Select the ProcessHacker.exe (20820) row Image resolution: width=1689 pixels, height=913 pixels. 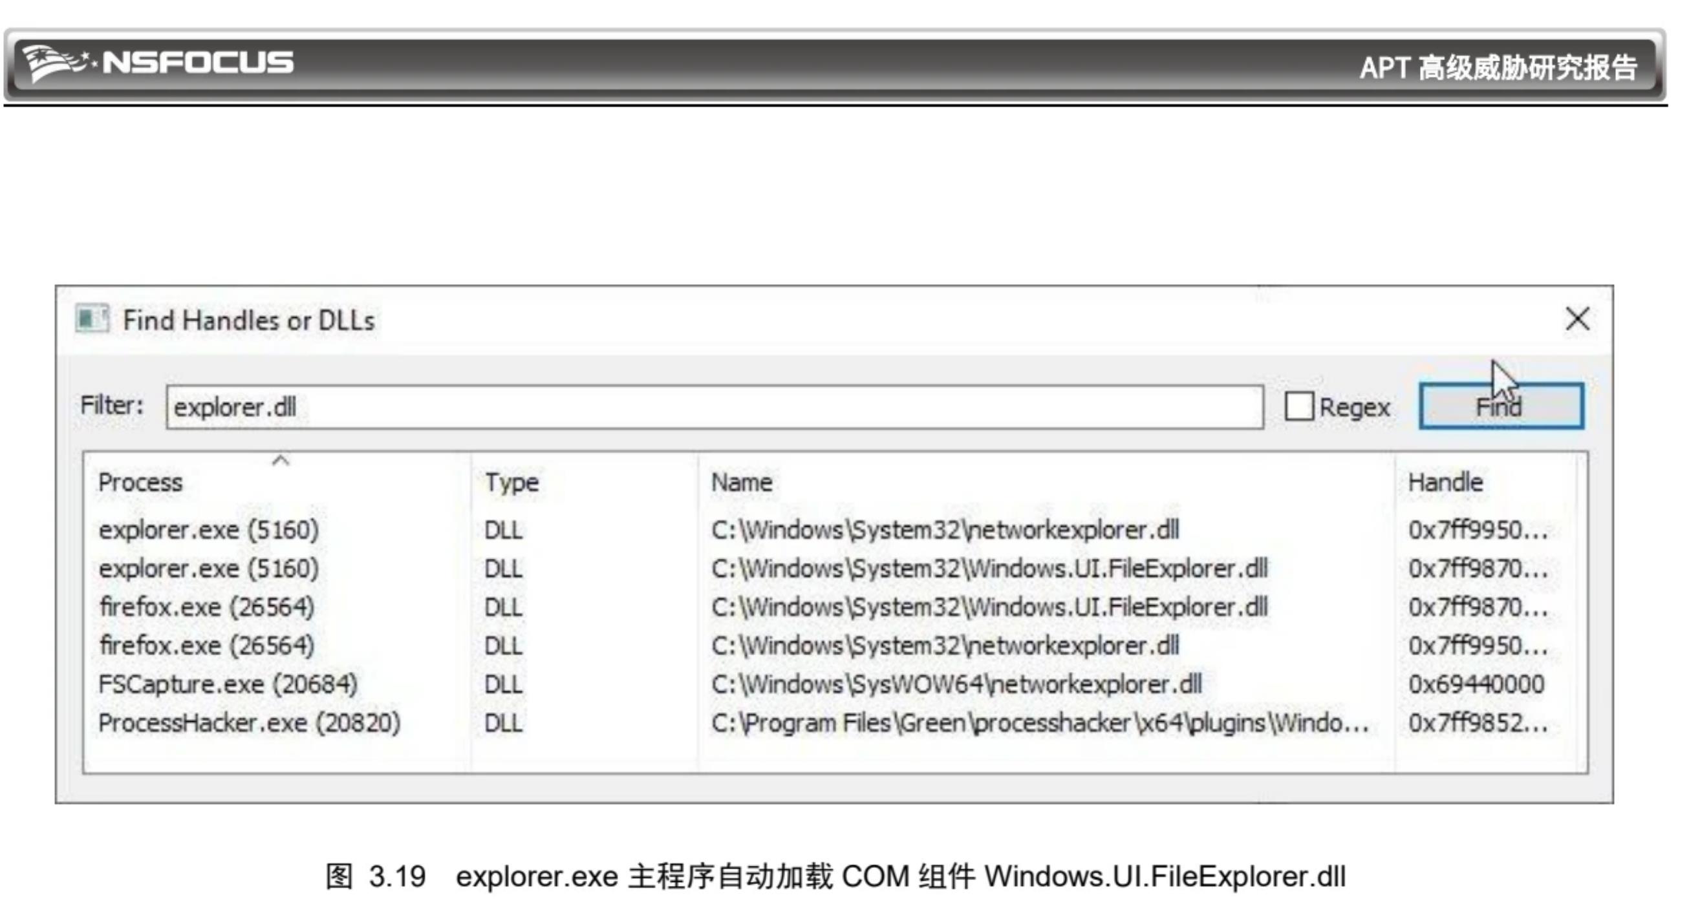[x=831, y=723]
